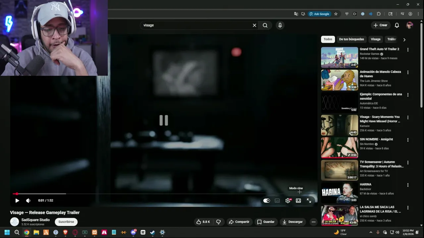Open the Chrome three-dot menu

[418, 14]
